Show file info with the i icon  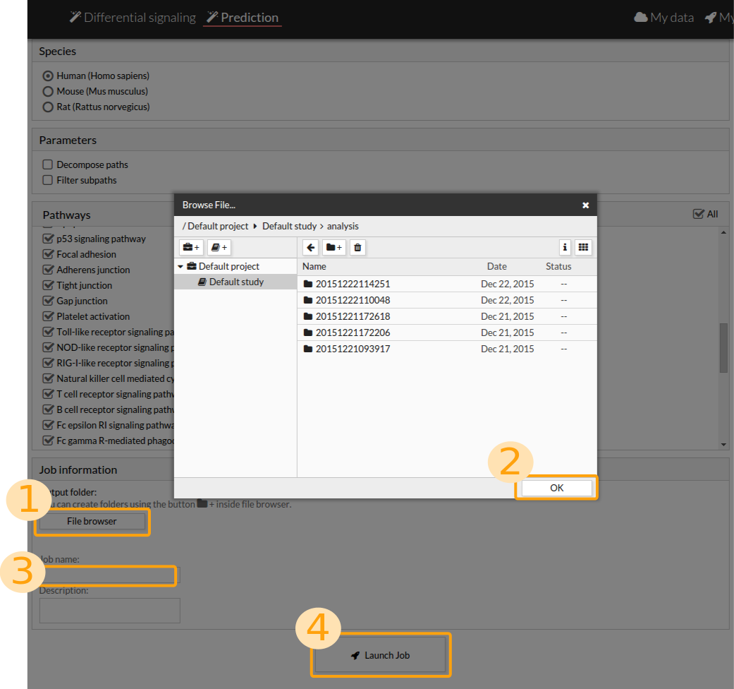click(565, 247)
